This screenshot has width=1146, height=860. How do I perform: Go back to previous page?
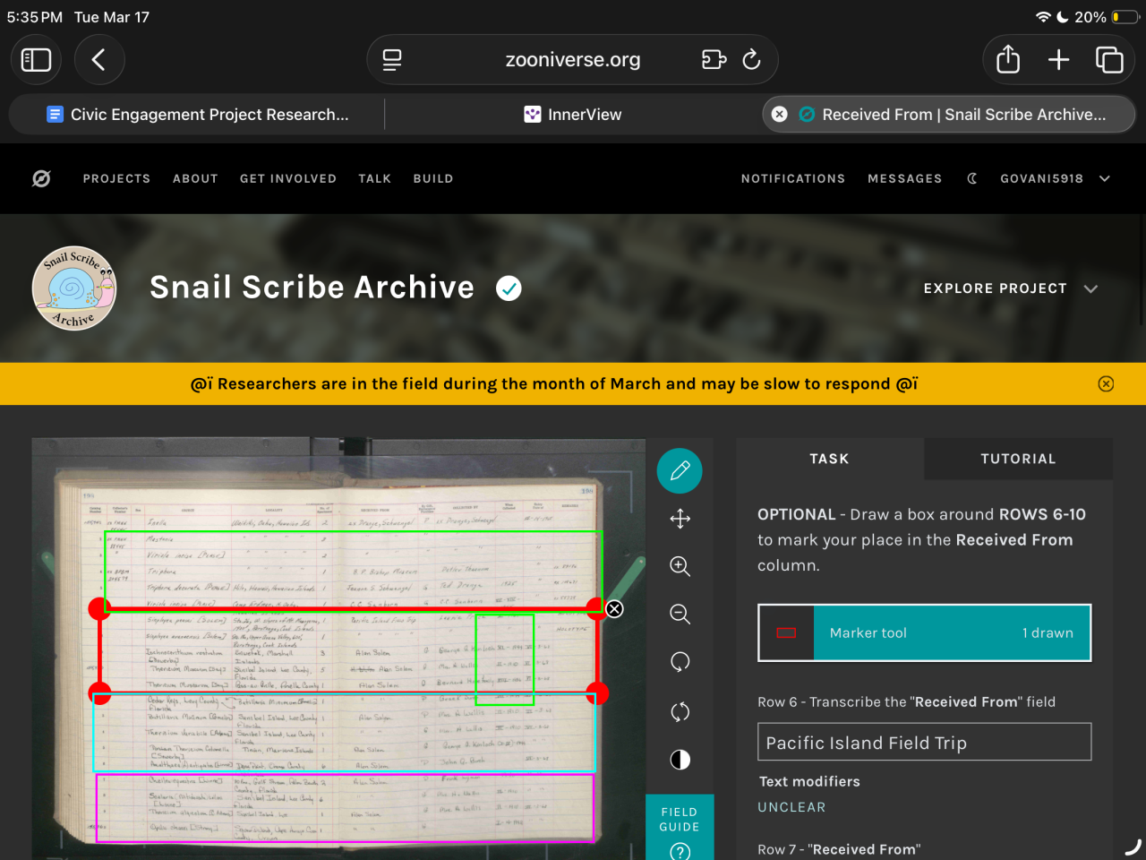tap(98, 60)
